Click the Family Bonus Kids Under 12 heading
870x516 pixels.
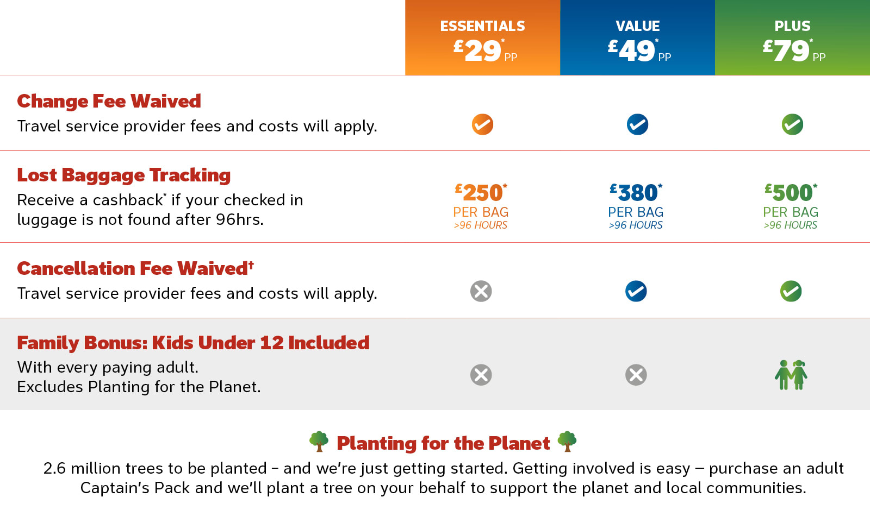pos(193,343)
